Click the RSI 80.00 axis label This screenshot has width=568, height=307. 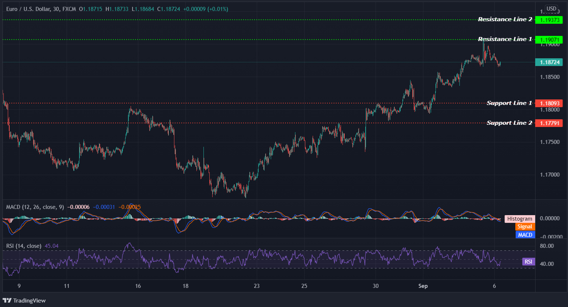coord(547,246)
